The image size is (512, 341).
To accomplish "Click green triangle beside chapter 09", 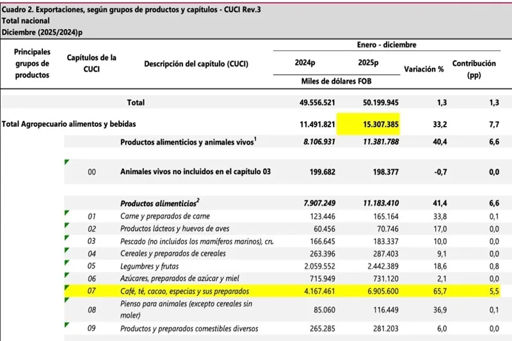I will click(x=67, y=325).
